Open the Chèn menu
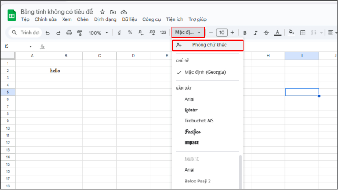Screen dimensions: 338x190 pyautogui.click(x=83, y=19)
